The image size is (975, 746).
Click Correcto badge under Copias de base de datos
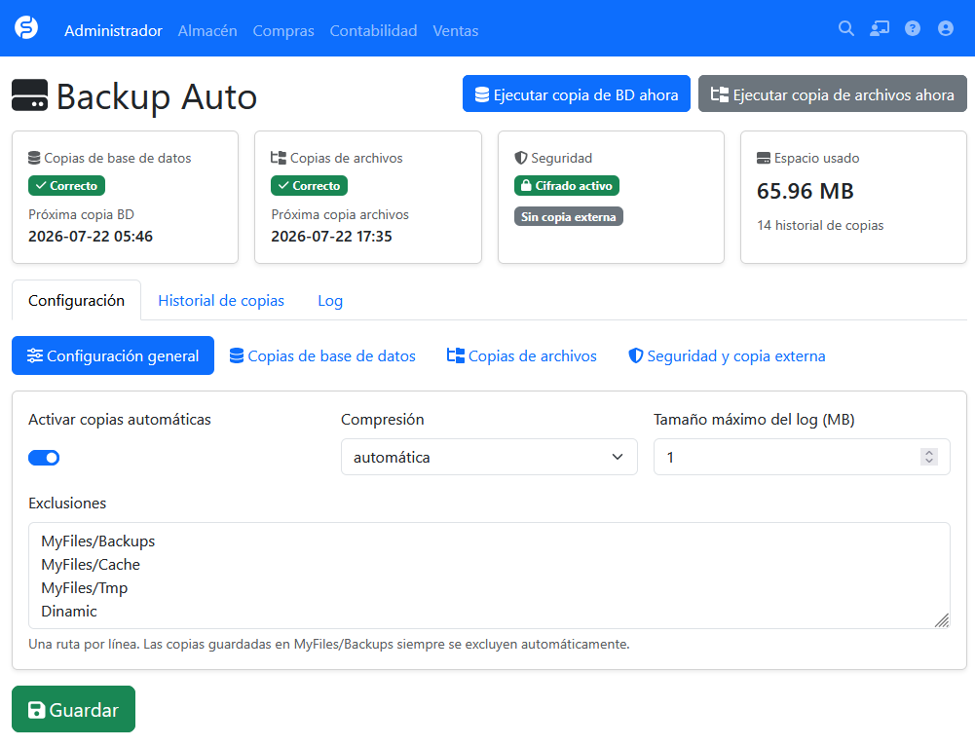click(x=66, y=185)
